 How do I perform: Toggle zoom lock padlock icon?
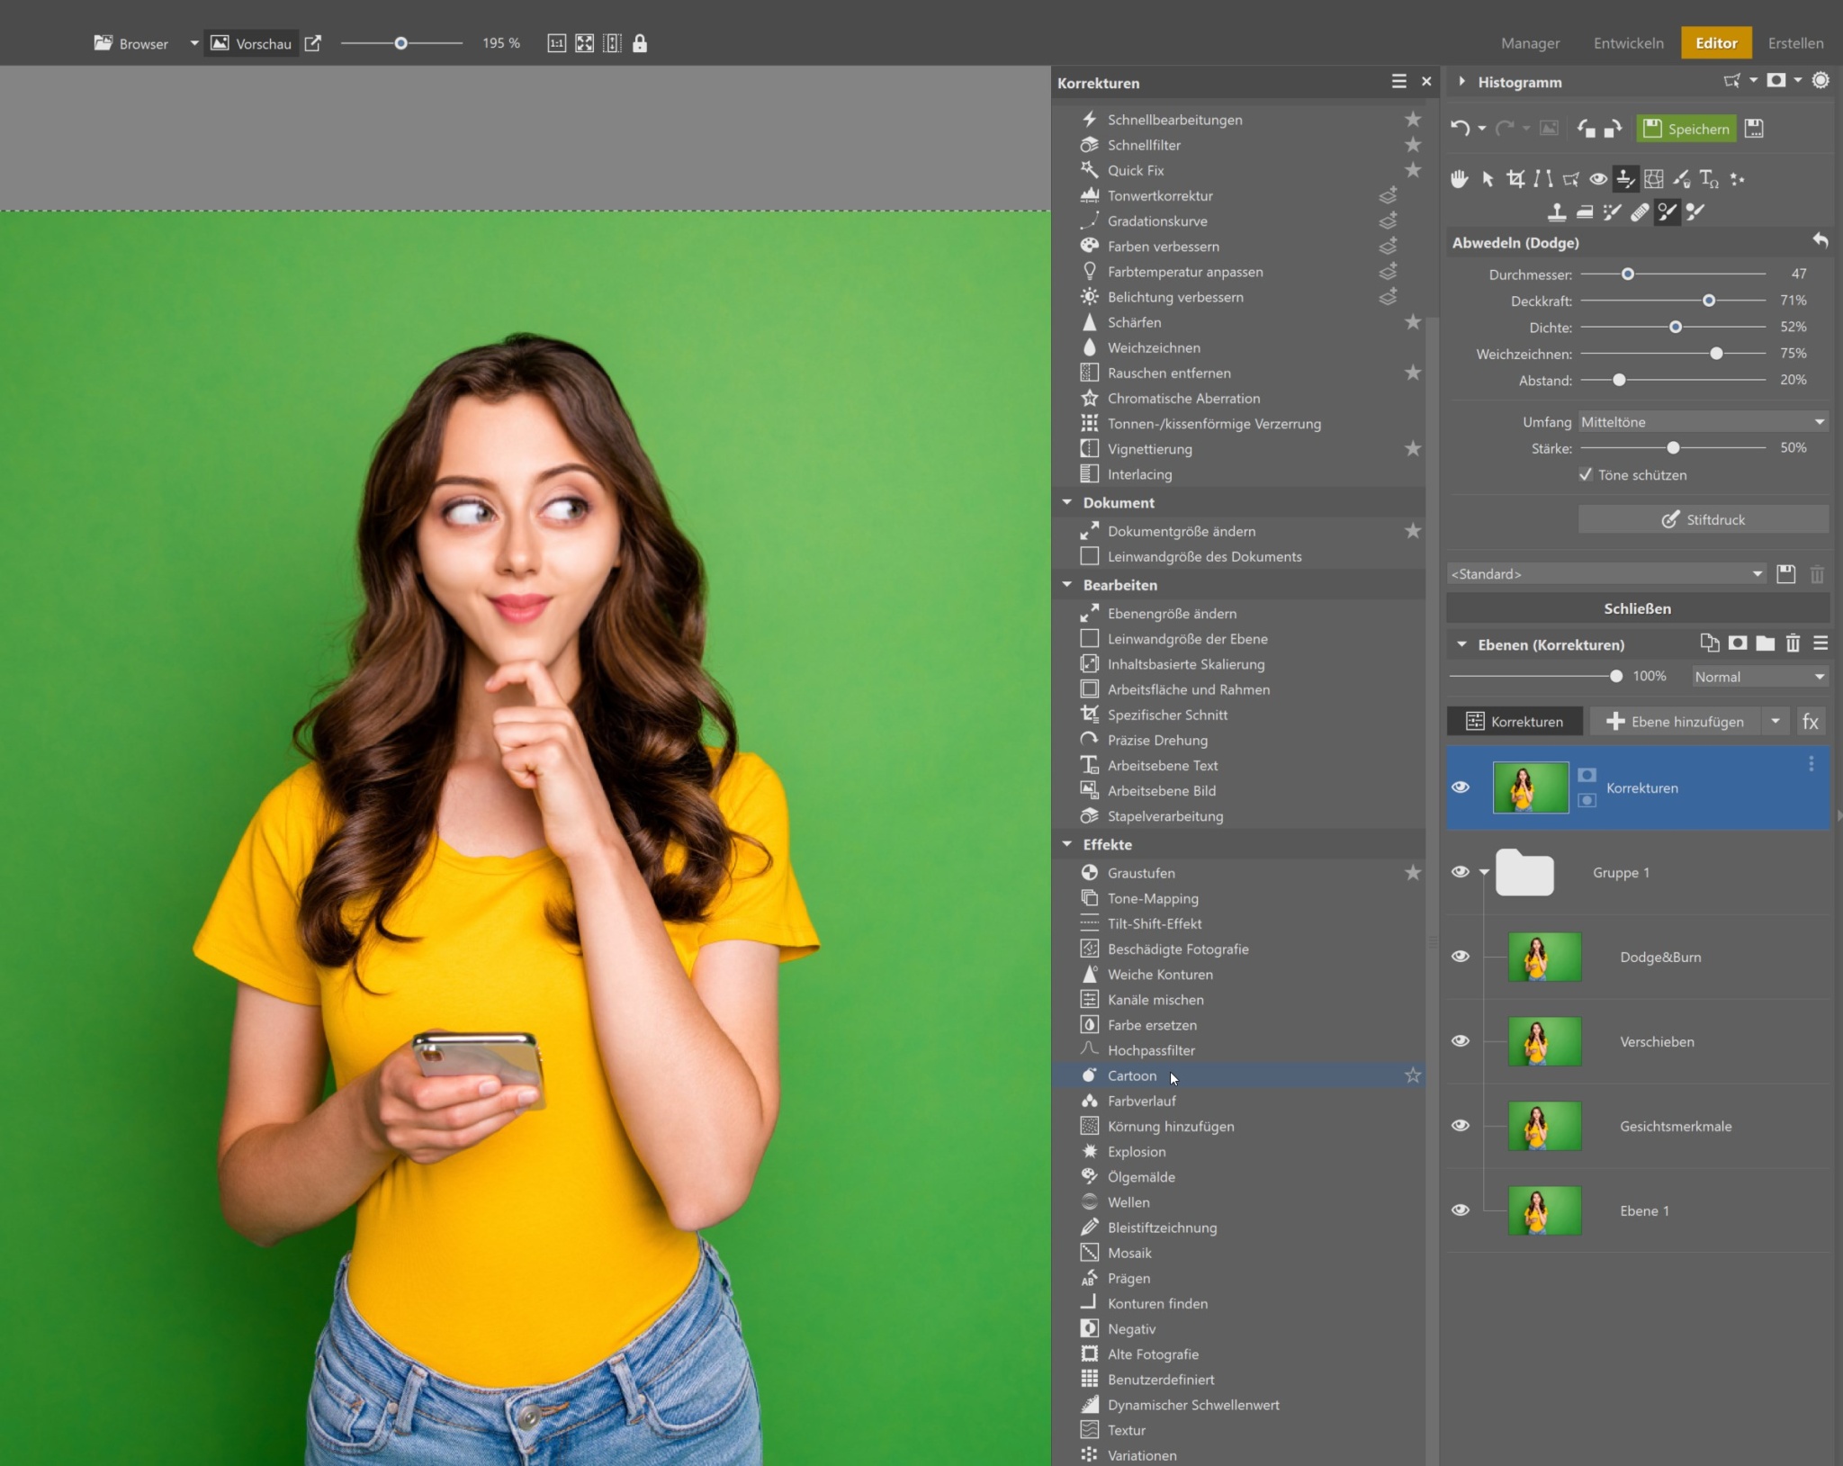640,43
